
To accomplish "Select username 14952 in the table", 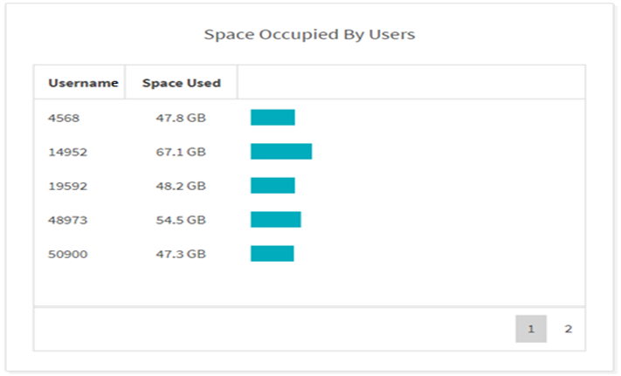I will pos(66,152).
